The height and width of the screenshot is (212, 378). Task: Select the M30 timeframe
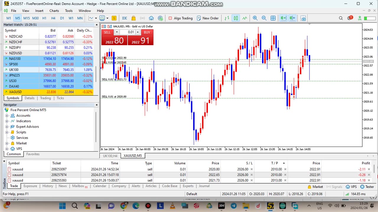(x=35, y=18)
